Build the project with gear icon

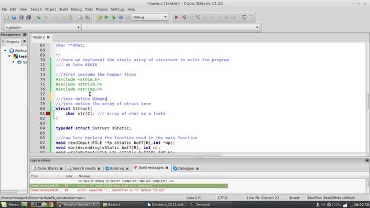point(99,17)
